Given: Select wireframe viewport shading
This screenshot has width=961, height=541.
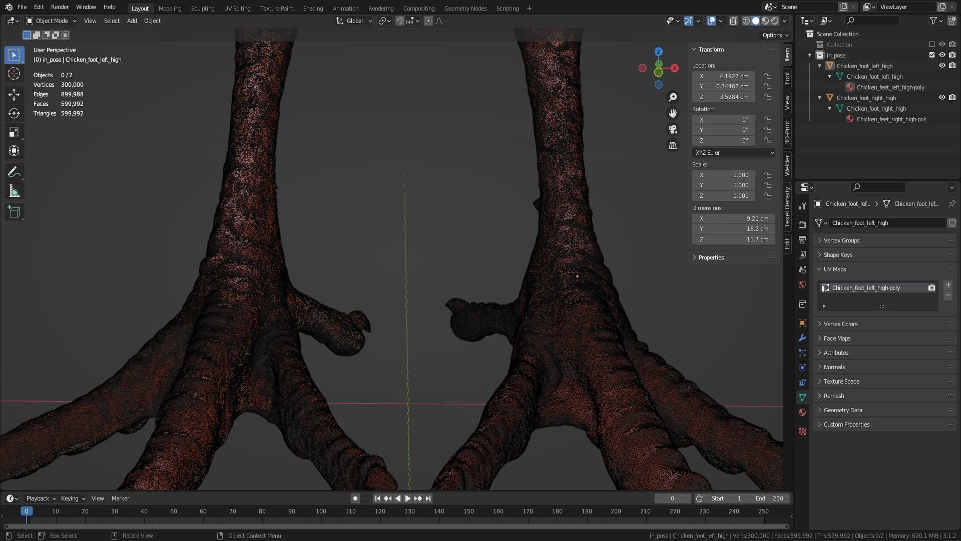Looking at the screenshot, I should click(x=746, y=21).
